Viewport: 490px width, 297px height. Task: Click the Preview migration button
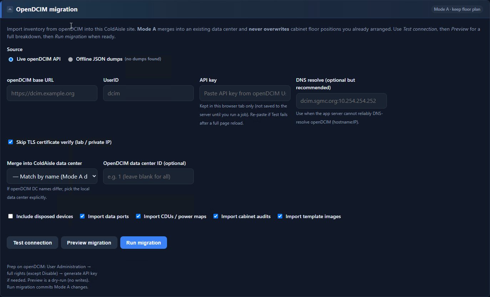[x=89, y=243]
